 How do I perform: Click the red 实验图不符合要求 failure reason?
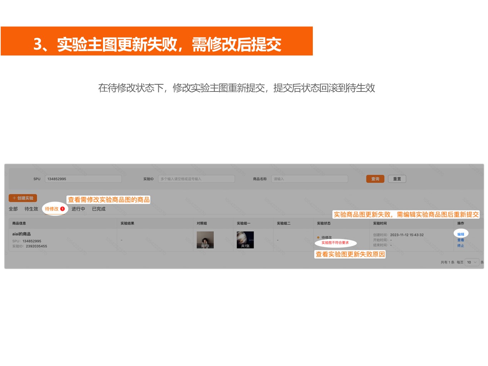click(x=335, y=243)
